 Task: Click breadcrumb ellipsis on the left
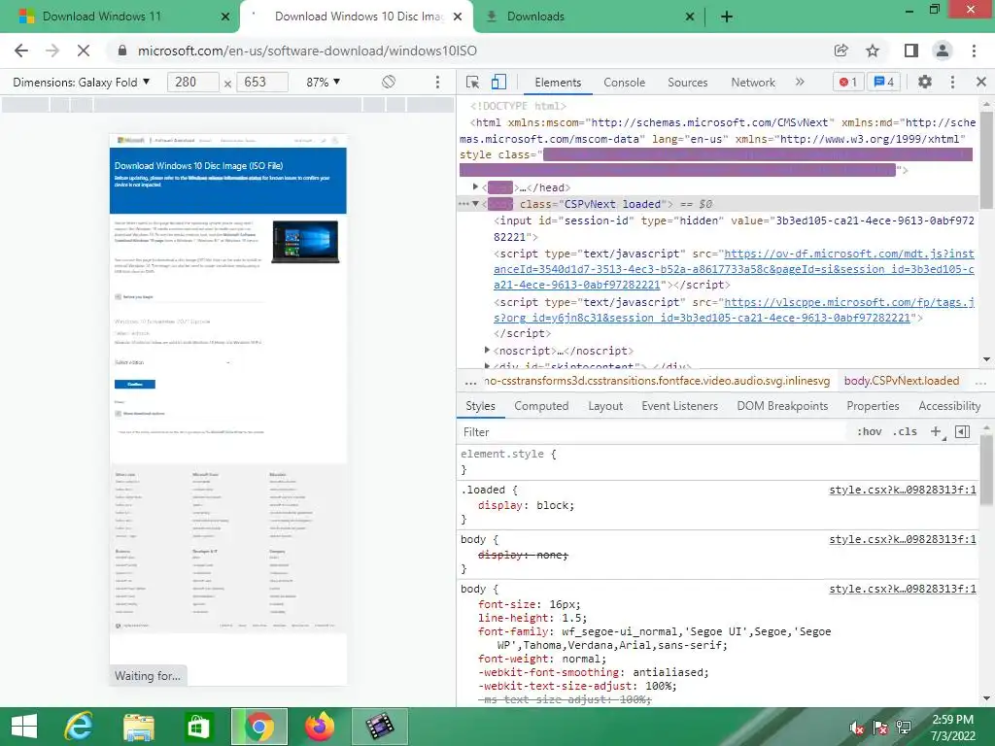(x=470, y=381)
